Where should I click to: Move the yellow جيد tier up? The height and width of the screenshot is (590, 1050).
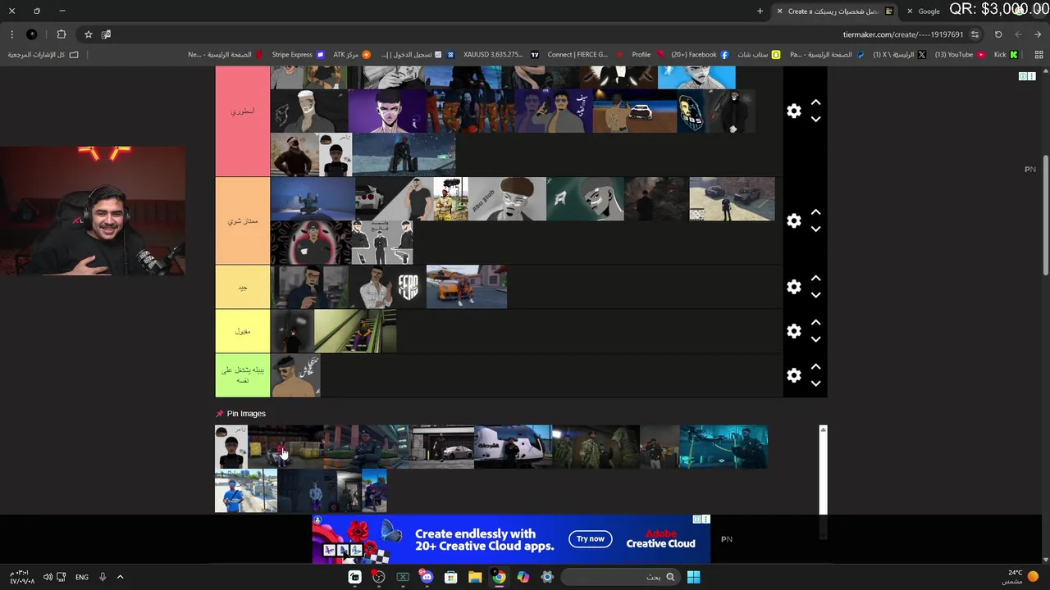coord(815,279)
